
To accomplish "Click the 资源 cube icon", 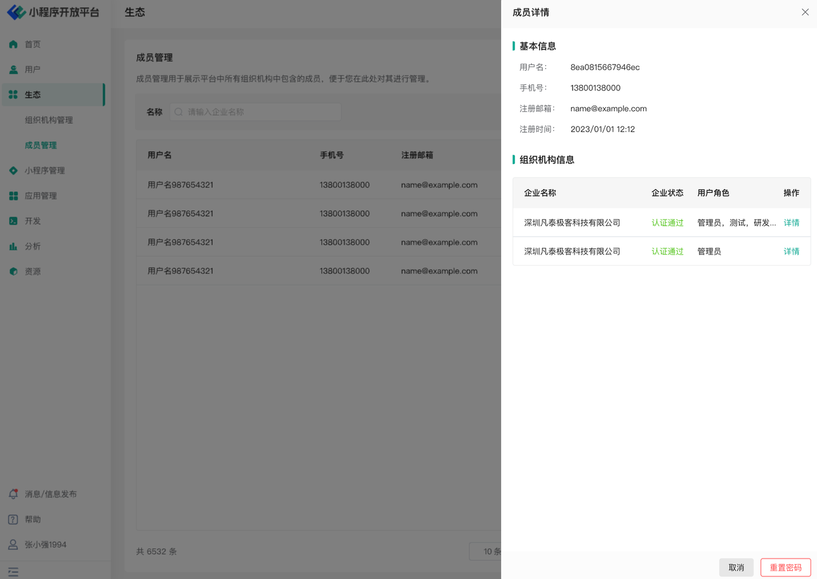I will click(x=13, y=271).
